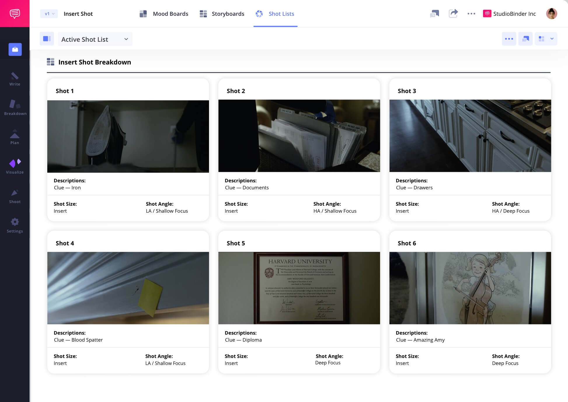Click the project briefcase icon in the sidebar

(15, 49)
